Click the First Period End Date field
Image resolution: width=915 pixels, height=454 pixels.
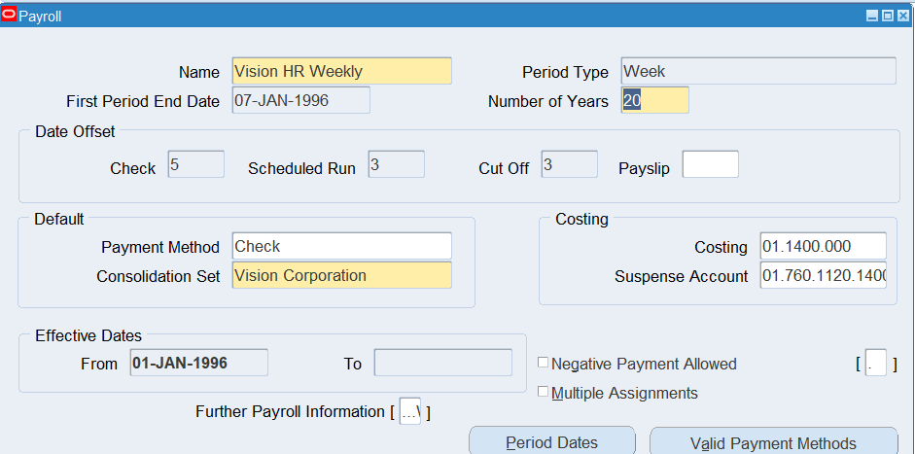tap(300, 100)
